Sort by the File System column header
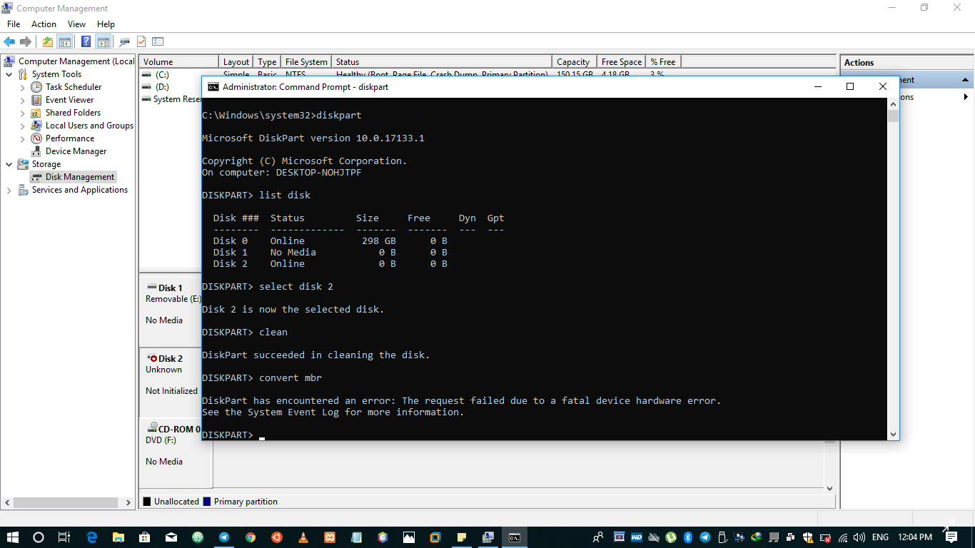The height and width of the screenshot is (548, 975). (307, 62)
